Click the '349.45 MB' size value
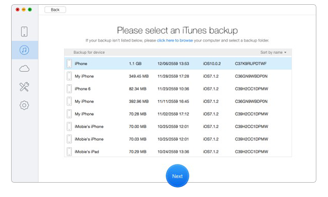 click(139, 76)
